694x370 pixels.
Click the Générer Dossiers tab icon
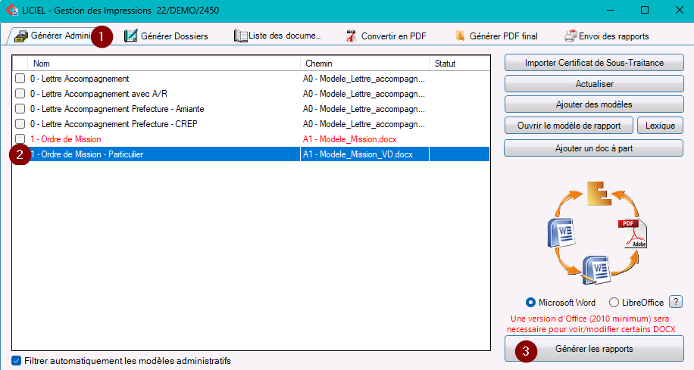(x=130, y=36)
